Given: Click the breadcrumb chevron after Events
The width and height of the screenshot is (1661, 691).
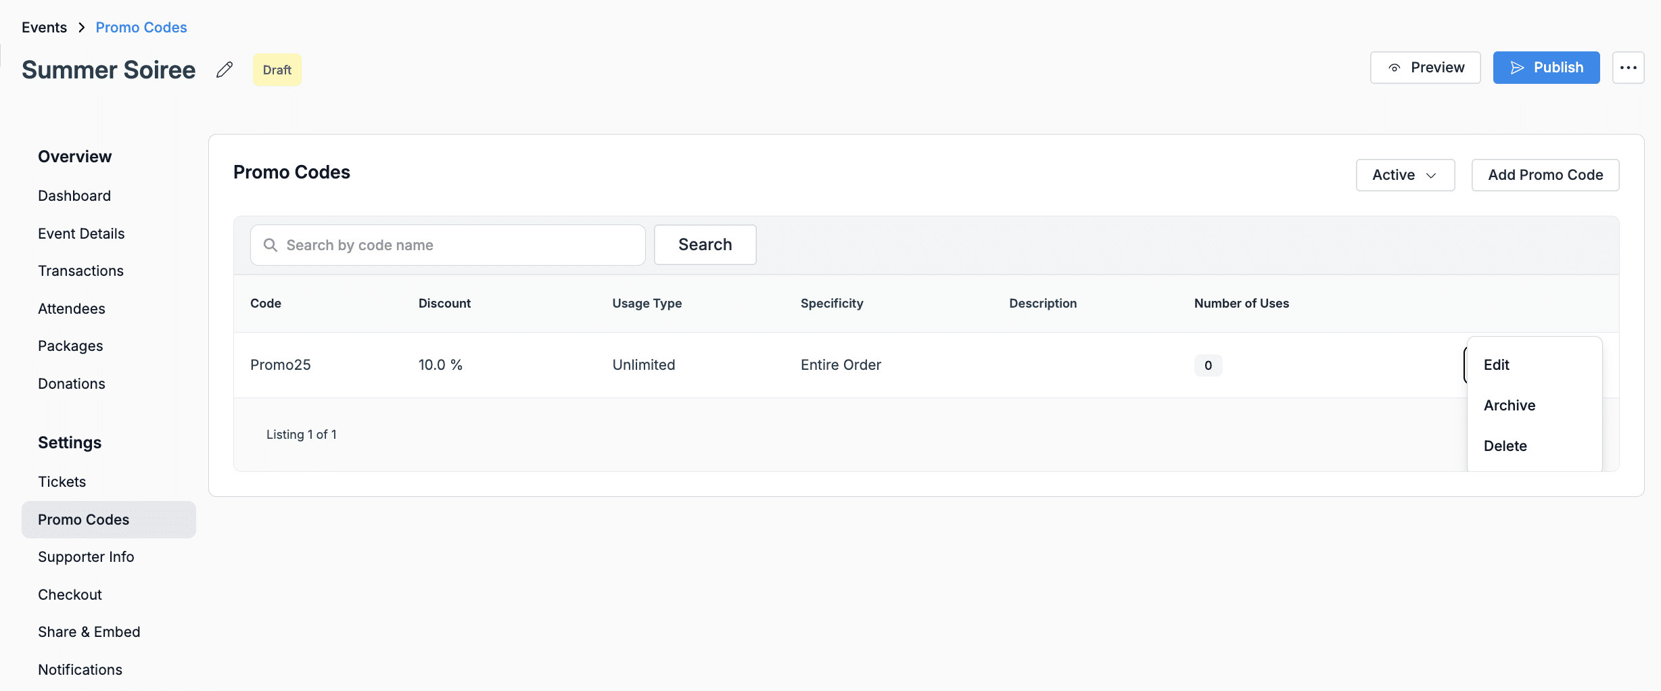Looking at the screenshot, I should click(x=82, y=28).
